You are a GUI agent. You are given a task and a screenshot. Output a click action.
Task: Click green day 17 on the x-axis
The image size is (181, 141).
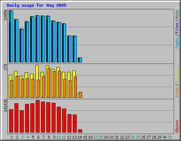pos(95,137)
